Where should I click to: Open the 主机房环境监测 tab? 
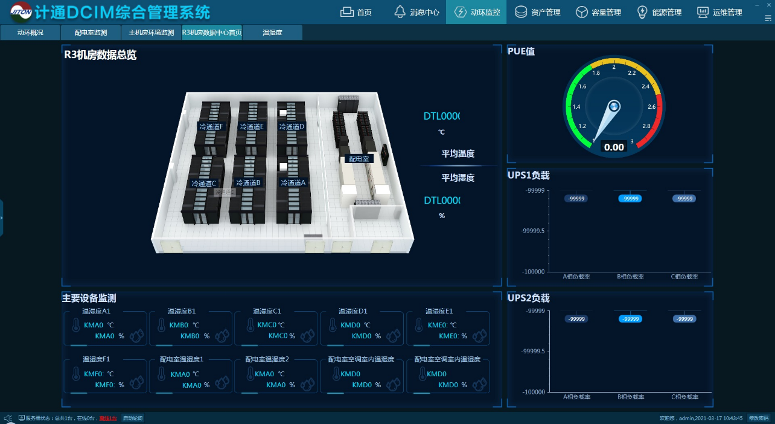(151, 33)
